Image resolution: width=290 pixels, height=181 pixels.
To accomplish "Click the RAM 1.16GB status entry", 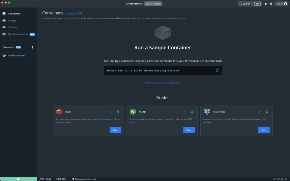I will click(x=45, y=179).
